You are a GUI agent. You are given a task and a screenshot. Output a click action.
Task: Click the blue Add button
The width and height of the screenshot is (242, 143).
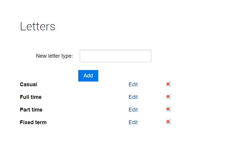(x=88, y=76)
